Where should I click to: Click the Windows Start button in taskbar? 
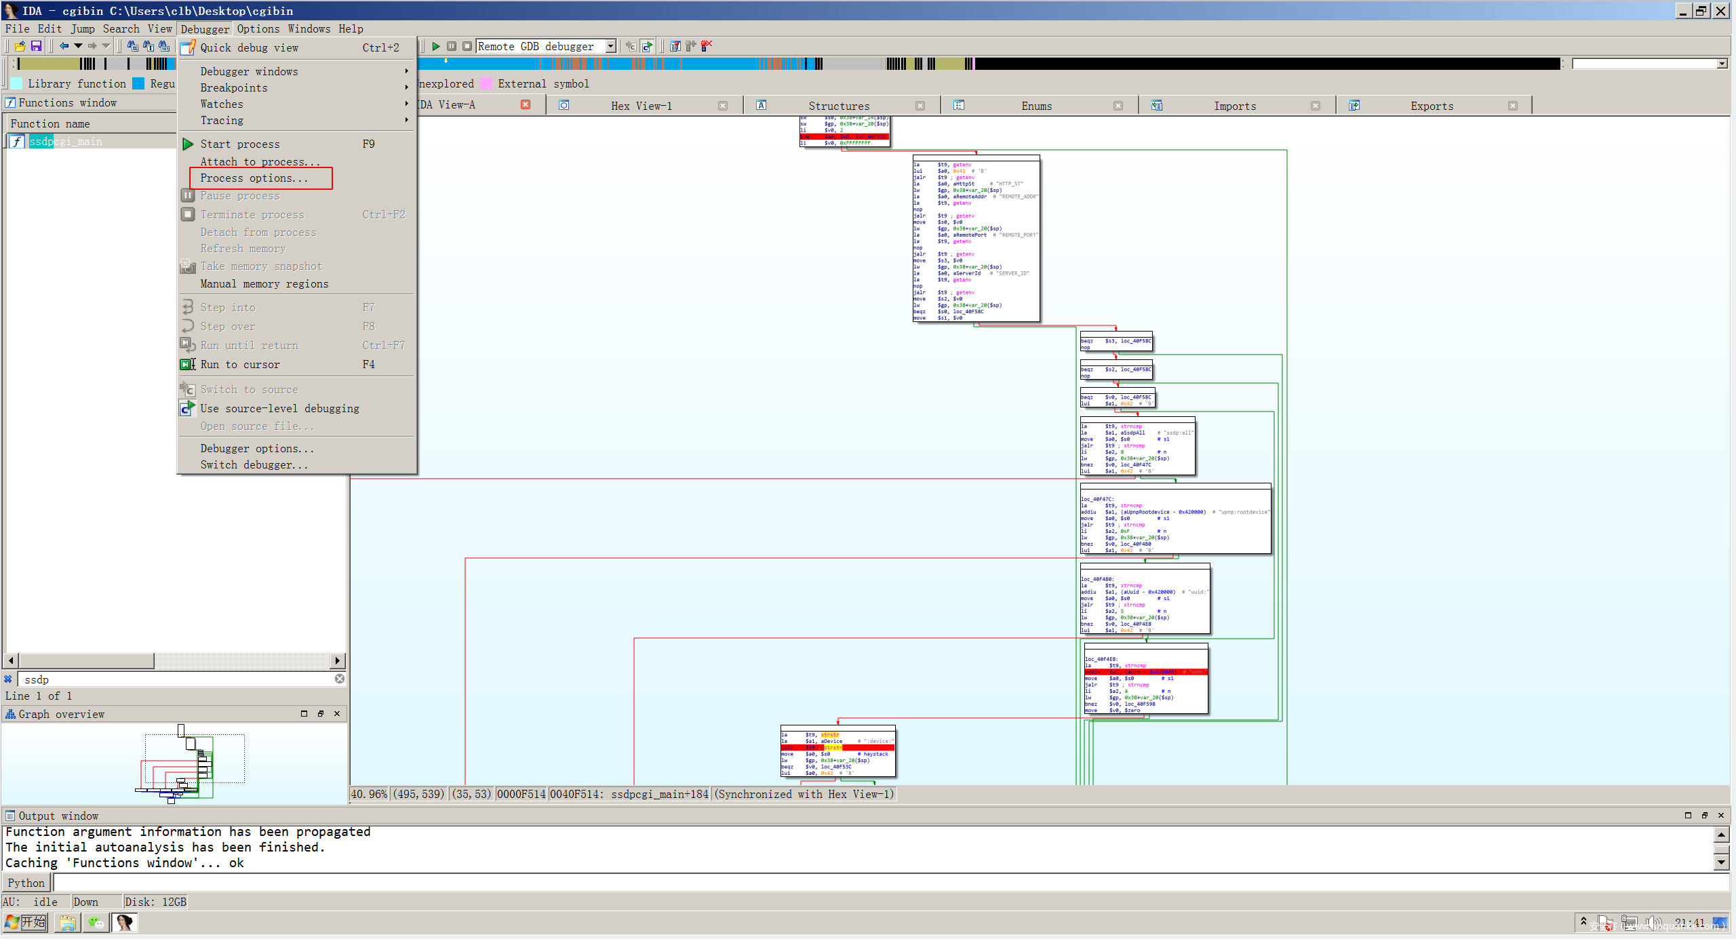(x=26, y=922)
